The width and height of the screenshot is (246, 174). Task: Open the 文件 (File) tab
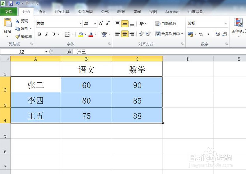tap(9, 12)
